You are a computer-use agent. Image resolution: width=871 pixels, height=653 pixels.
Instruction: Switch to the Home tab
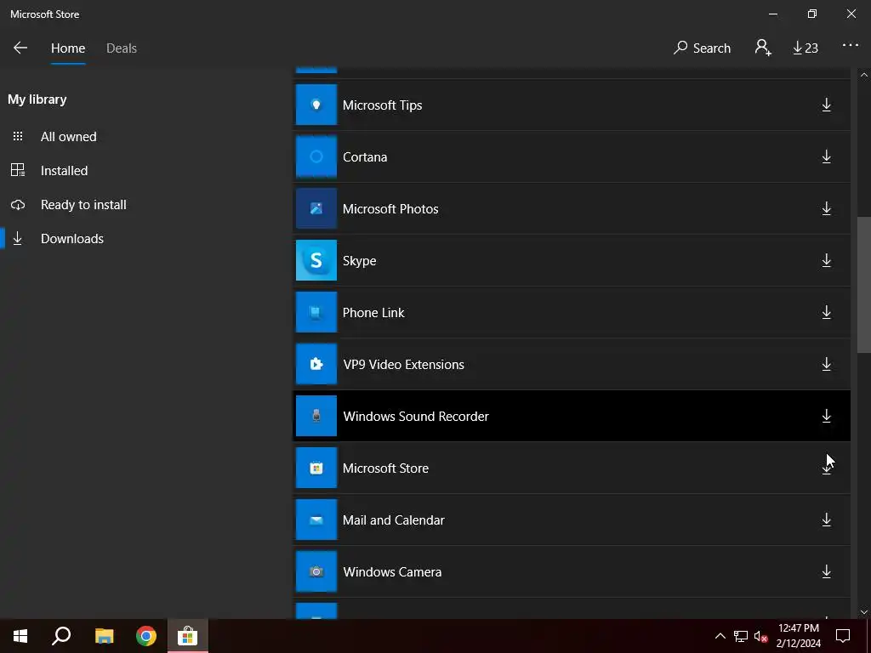point(68,48)
